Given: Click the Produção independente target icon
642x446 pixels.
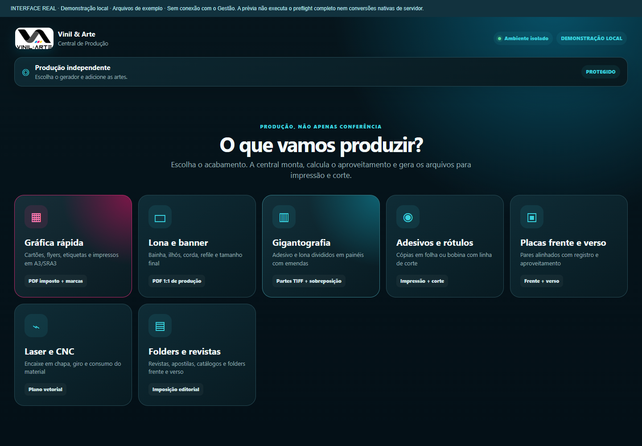Looking at the screenshot, I should (x=26, y=72).
